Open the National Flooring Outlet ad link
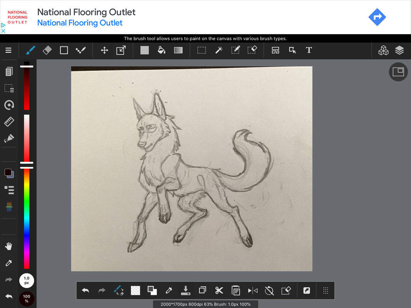 point(80,23)
